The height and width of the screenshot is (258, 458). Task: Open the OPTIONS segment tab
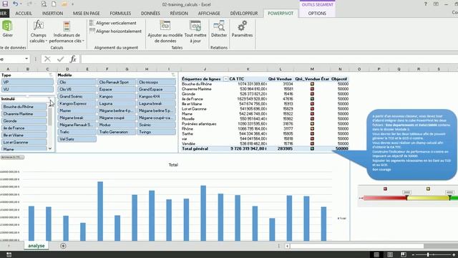point(317,14)
